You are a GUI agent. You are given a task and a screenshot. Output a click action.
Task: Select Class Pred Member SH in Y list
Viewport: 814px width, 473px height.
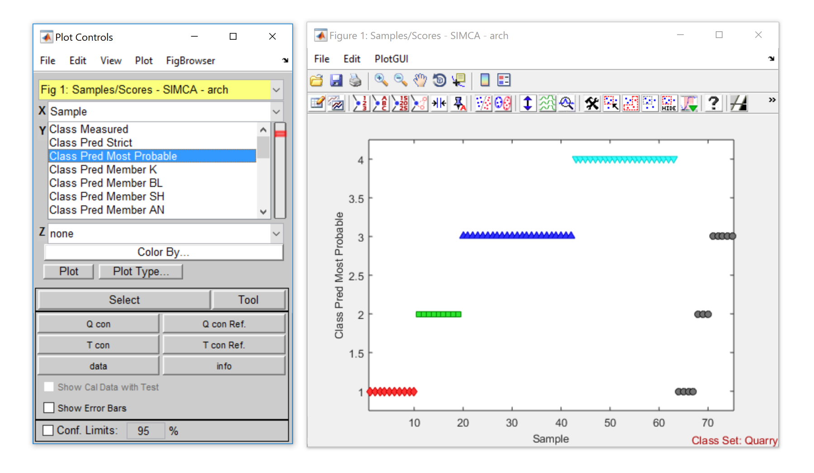point(107,196)
